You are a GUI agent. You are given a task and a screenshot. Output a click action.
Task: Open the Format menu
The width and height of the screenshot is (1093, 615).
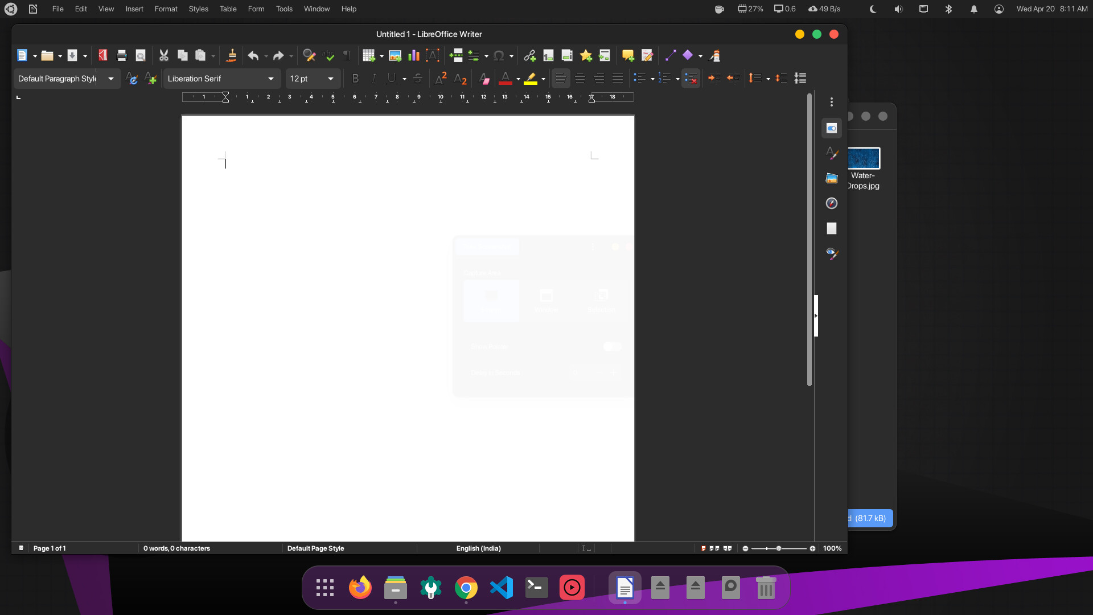click(166, 9)
